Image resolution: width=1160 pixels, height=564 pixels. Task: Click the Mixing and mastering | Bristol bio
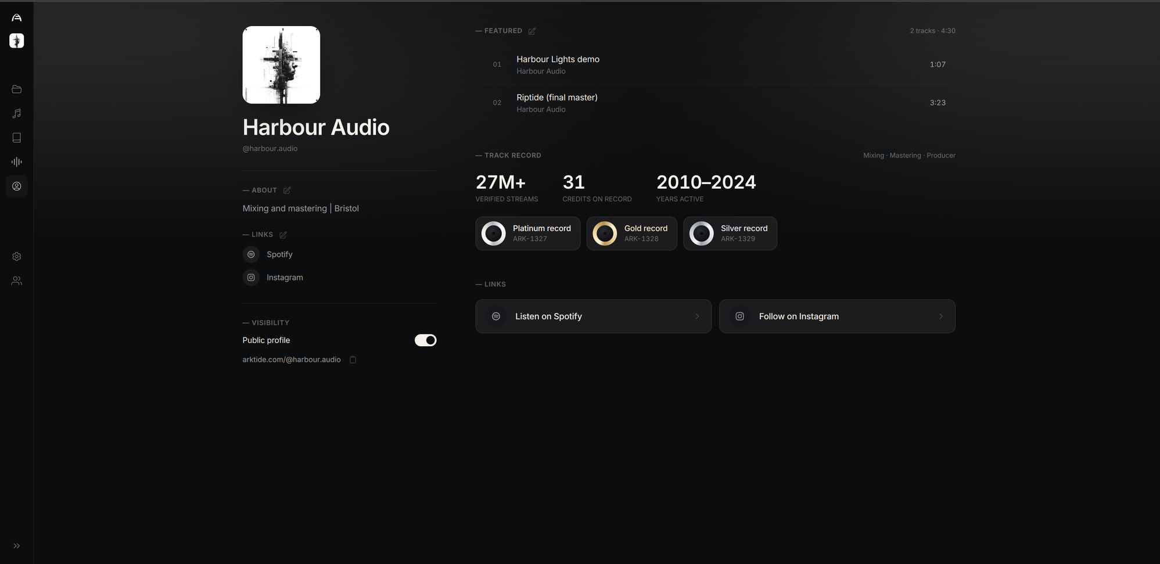pyautogui.click(x=300, y=209)
